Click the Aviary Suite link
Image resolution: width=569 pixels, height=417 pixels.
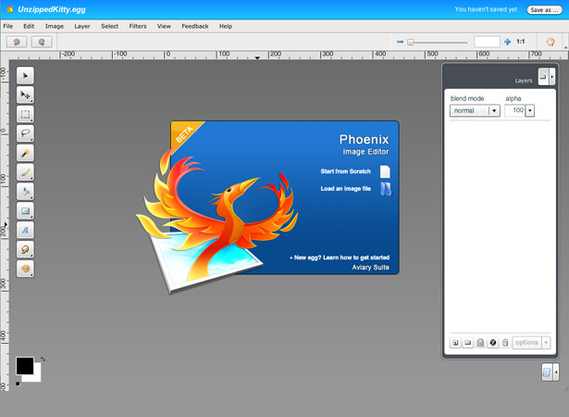click(x=370, y=267)
